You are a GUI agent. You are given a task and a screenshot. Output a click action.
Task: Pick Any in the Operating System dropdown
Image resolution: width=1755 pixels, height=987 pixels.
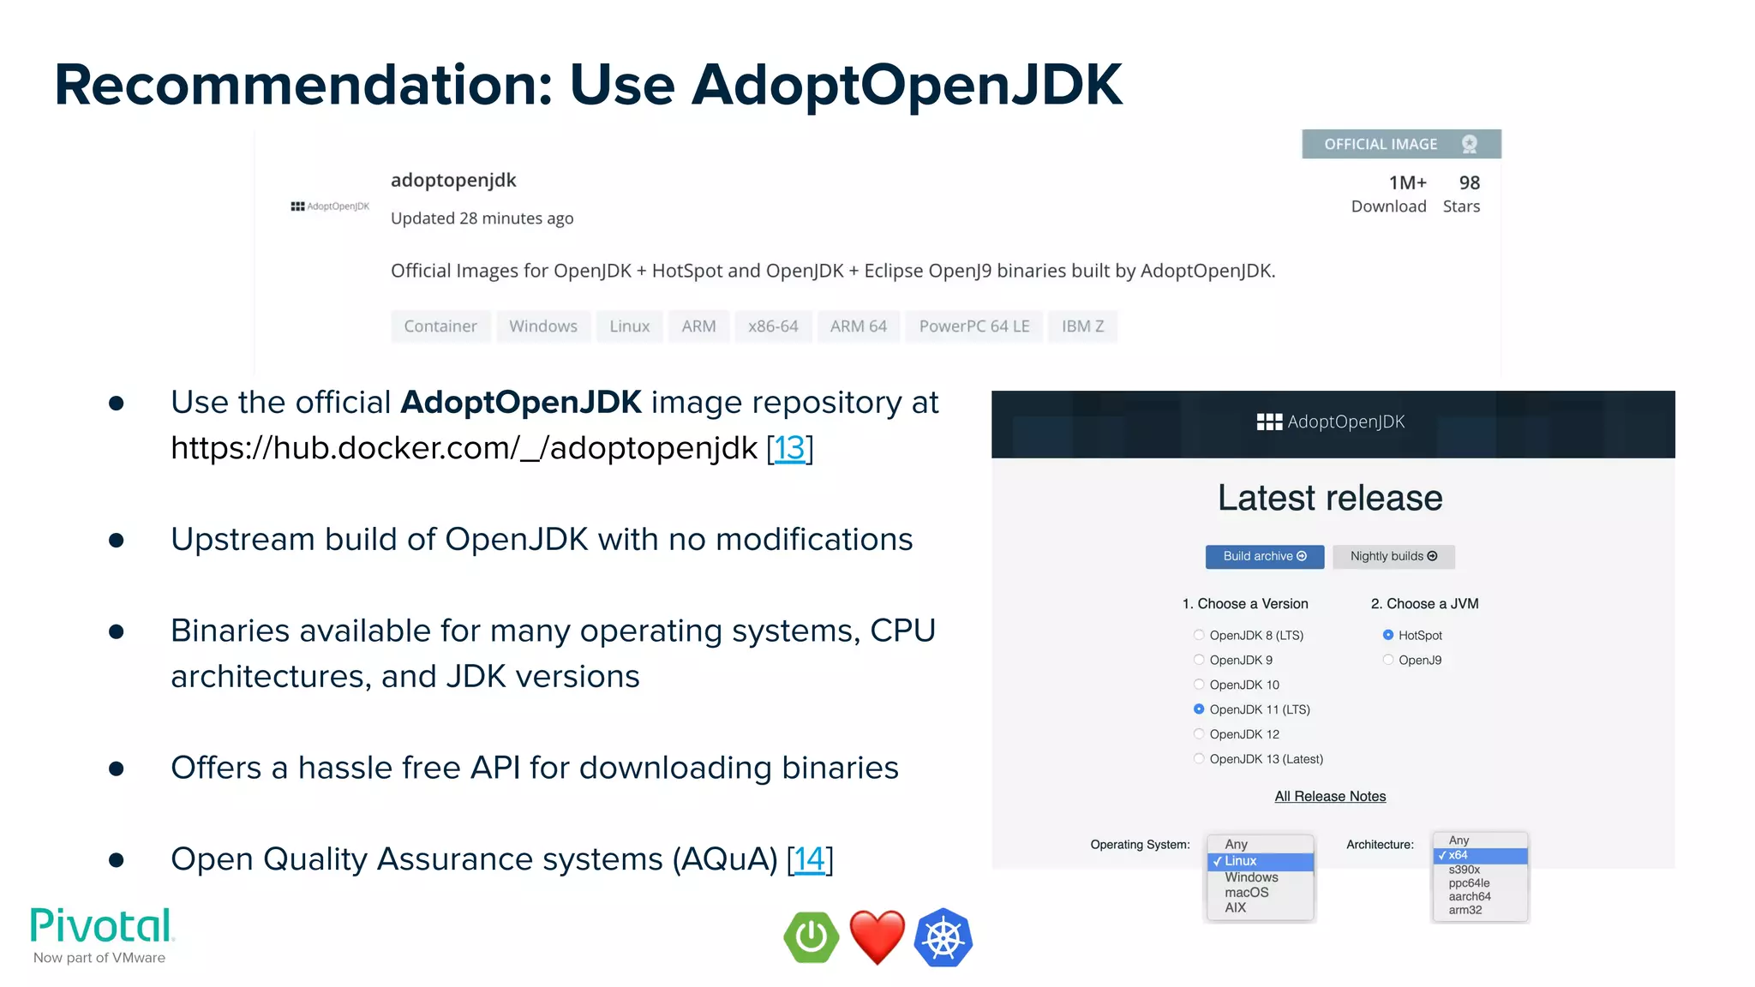point(1260,845)
